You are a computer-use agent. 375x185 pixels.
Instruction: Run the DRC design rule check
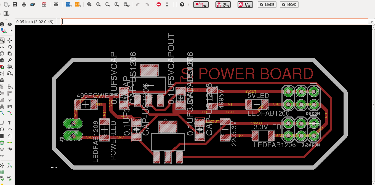click(10, 178)
